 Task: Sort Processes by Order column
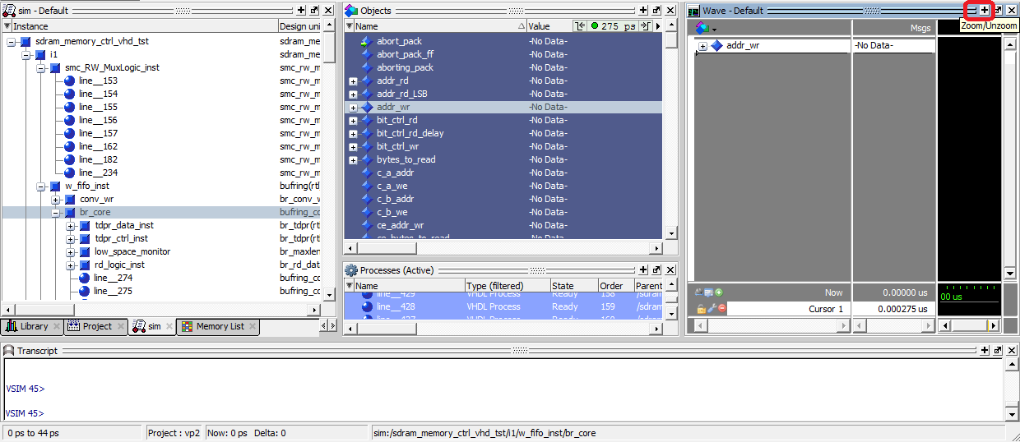[614, 286]
